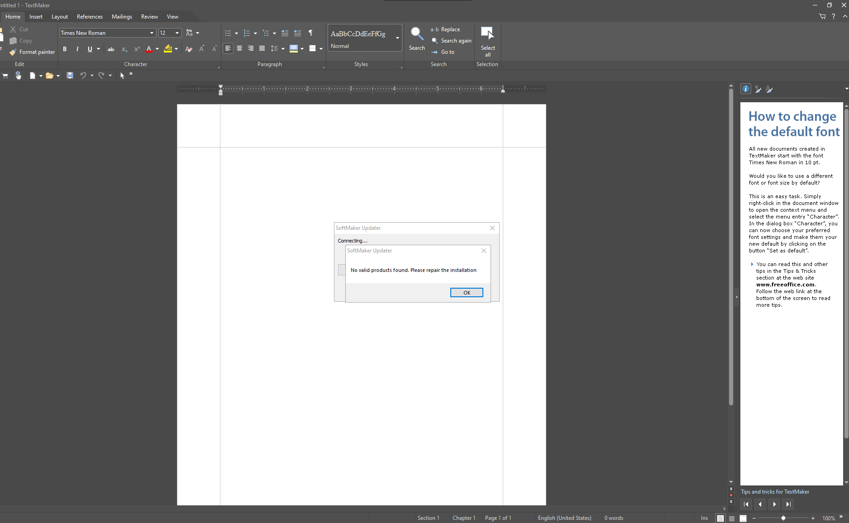Viewport: 849px width, 523px height.
Task: Create new document from quick toolbar
Action: pyautogui.click(x=33, y=76)
